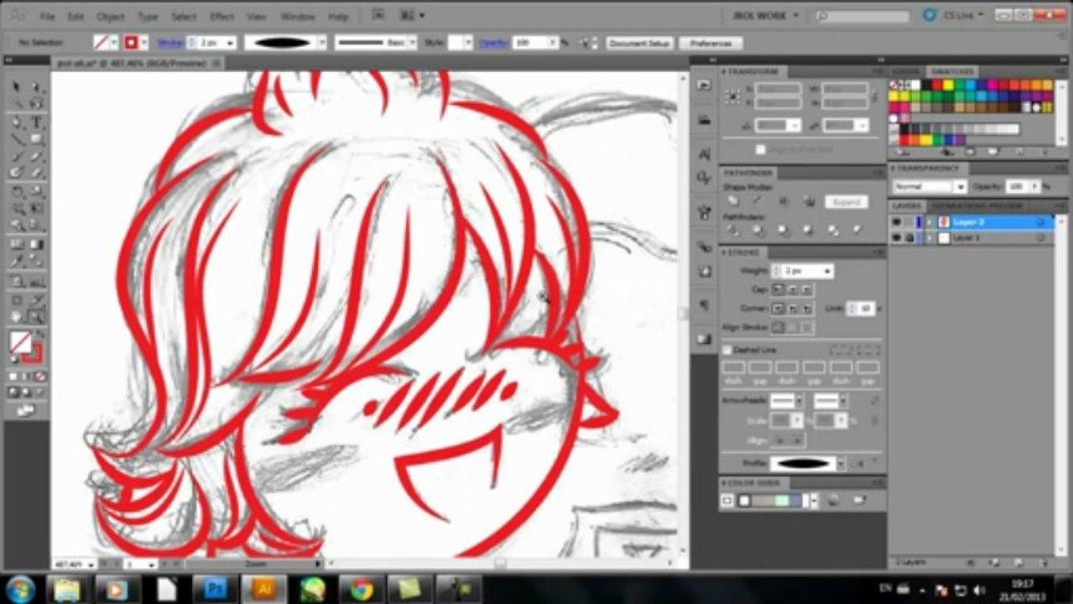Image resolution: width=1073 pixels, height=604 pixels.
Task: Select the Pen tool
Action: click(16, 122)
